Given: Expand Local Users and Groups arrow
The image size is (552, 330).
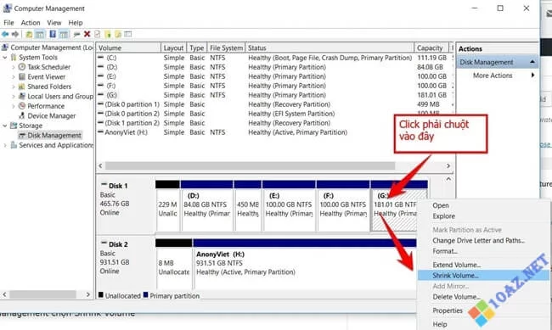Looking at the screenshot, I should coord(14,97).
